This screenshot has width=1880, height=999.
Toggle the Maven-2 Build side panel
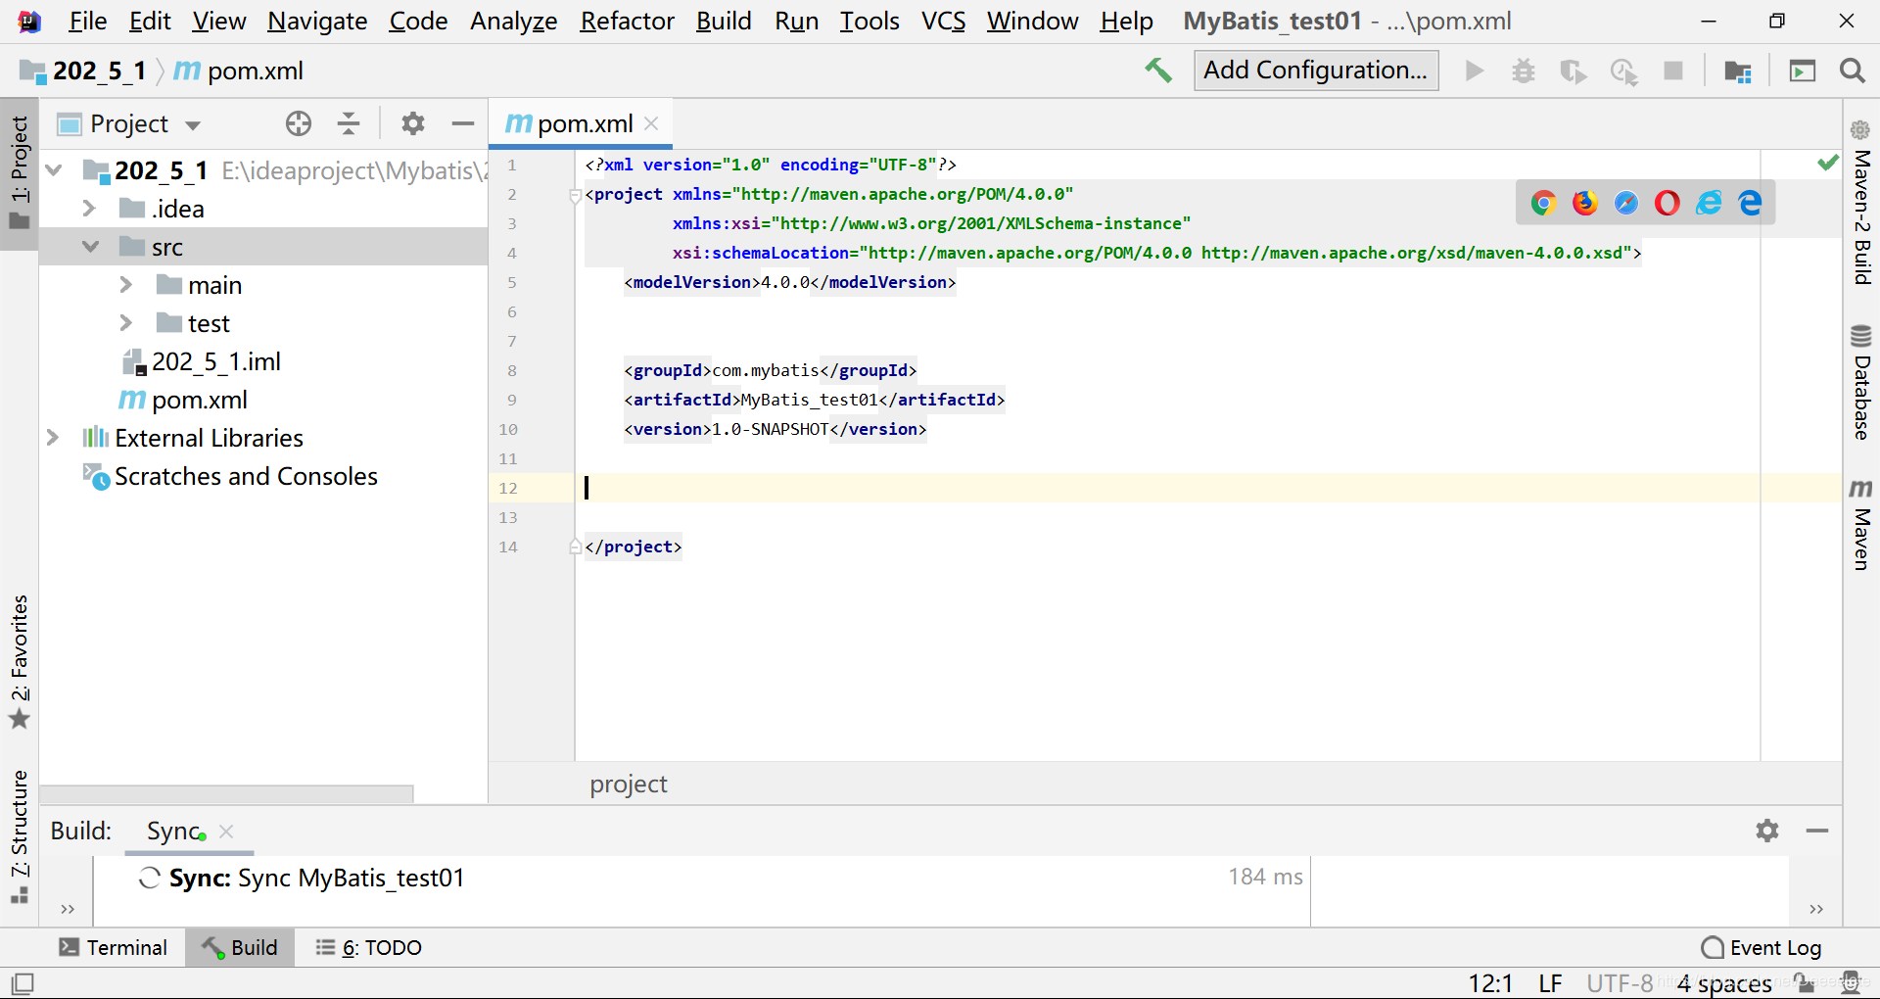point(1861,203)
